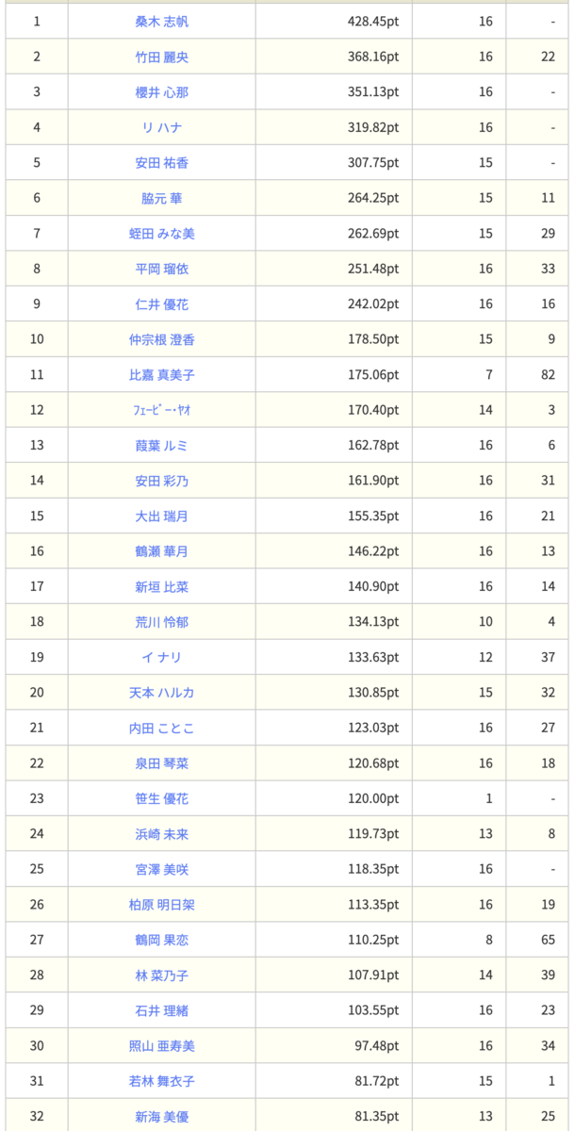Open the 脇元 華 profile

pos(161,198)
